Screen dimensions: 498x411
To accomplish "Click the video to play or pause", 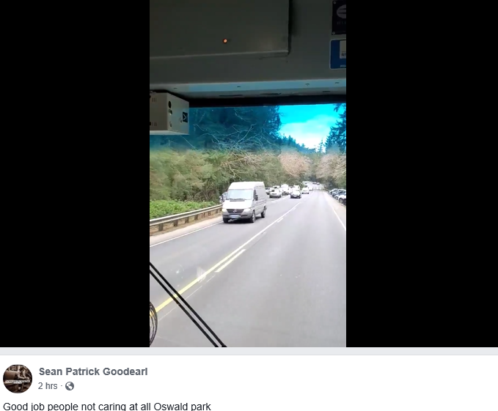I will point(248,174).
